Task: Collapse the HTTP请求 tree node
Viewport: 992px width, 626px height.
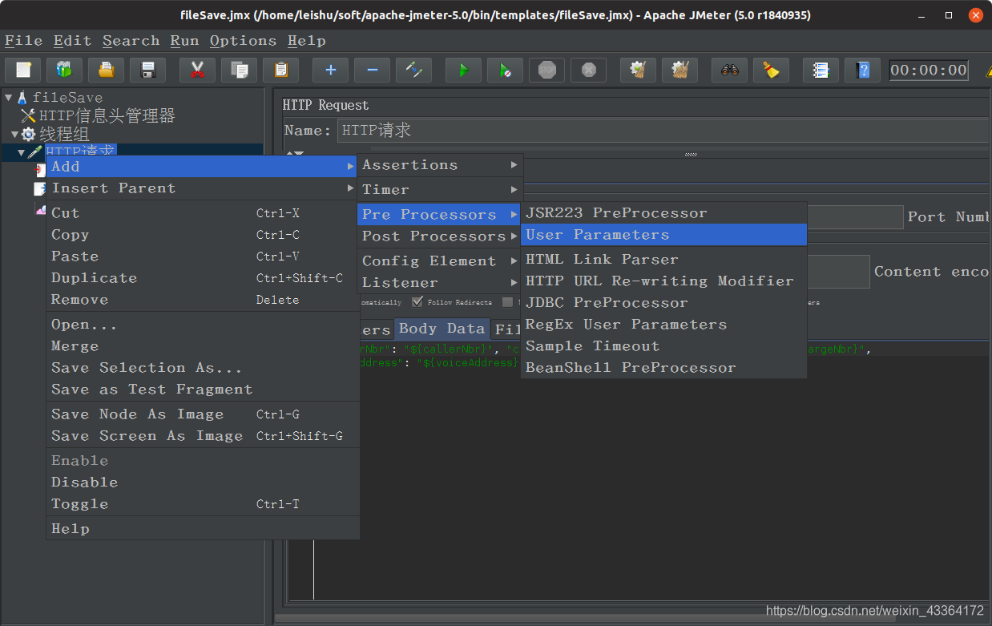Action: click(x=22, y=152)
